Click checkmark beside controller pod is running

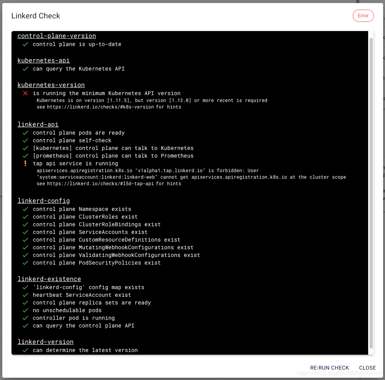pos(25,318)
